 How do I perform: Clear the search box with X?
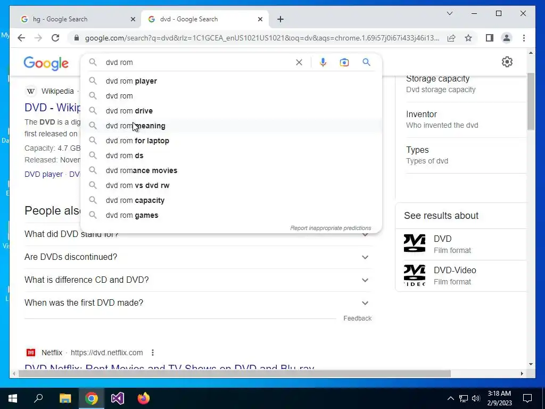point(299,62)
